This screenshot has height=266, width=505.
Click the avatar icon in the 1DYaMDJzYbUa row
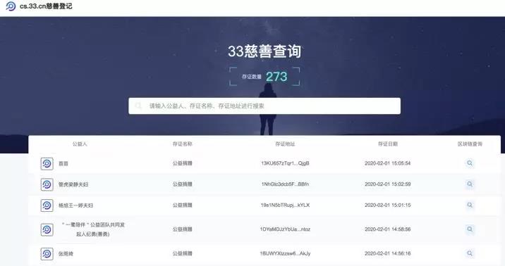click(47, 229)
